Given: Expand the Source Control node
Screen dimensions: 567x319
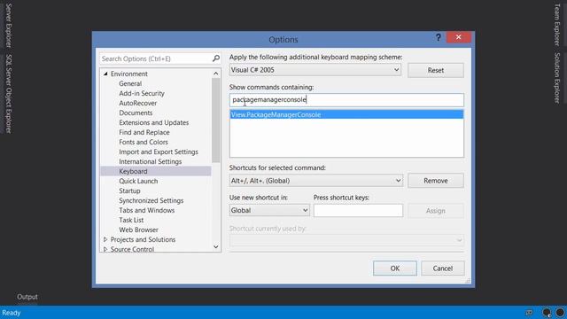Looking at the screenshot, I should pyautogui.click(x=105, y=249).
